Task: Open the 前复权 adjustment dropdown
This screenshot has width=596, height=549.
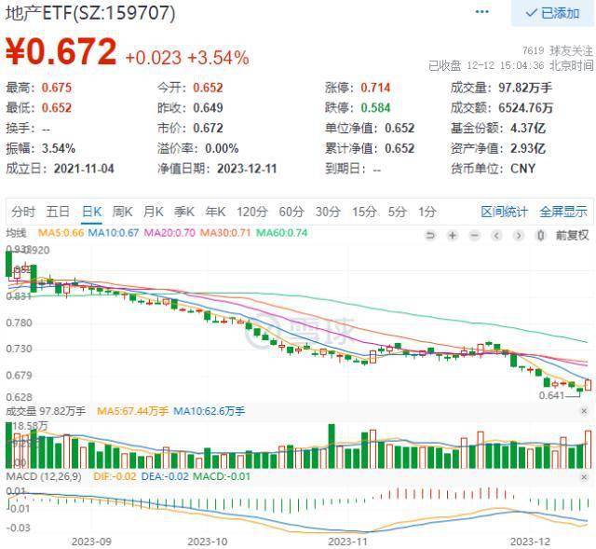Action: (x=572, y=236)
